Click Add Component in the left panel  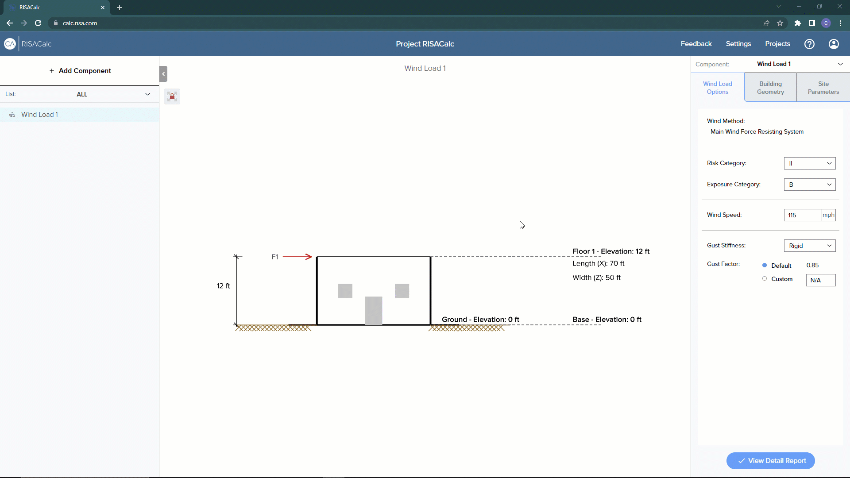click(x=80, y=71)
